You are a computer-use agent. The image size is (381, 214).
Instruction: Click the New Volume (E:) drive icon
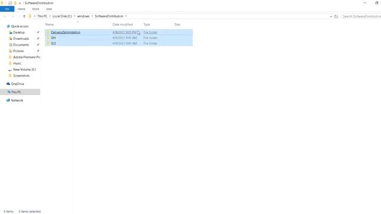tap(10, 70)
